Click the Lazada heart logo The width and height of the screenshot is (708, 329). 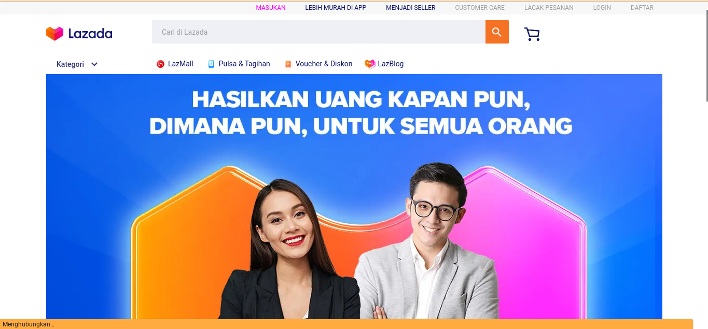click(54, 34)
